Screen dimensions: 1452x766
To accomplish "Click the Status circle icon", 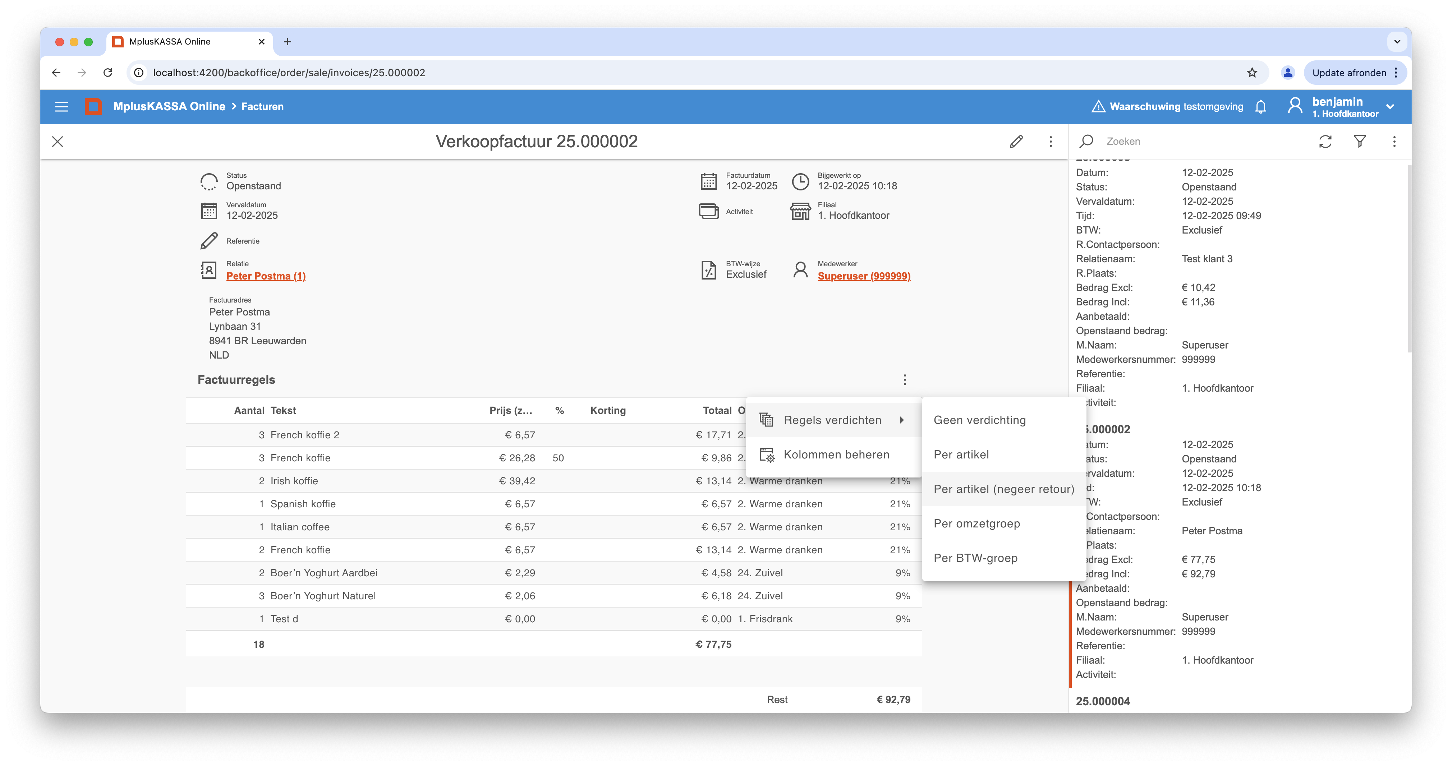I will [x=208, y=181].
